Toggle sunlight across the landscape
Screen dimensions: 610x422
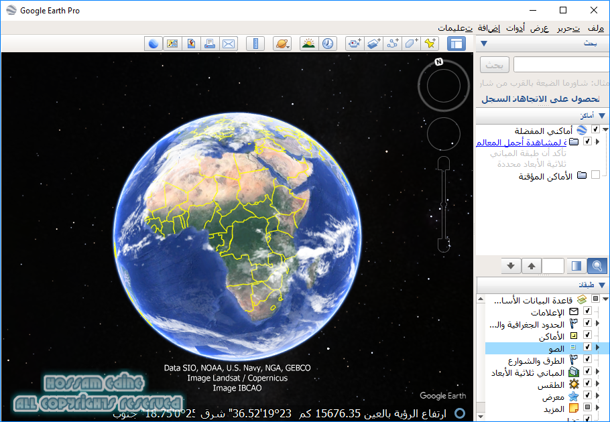click(309, 44)
